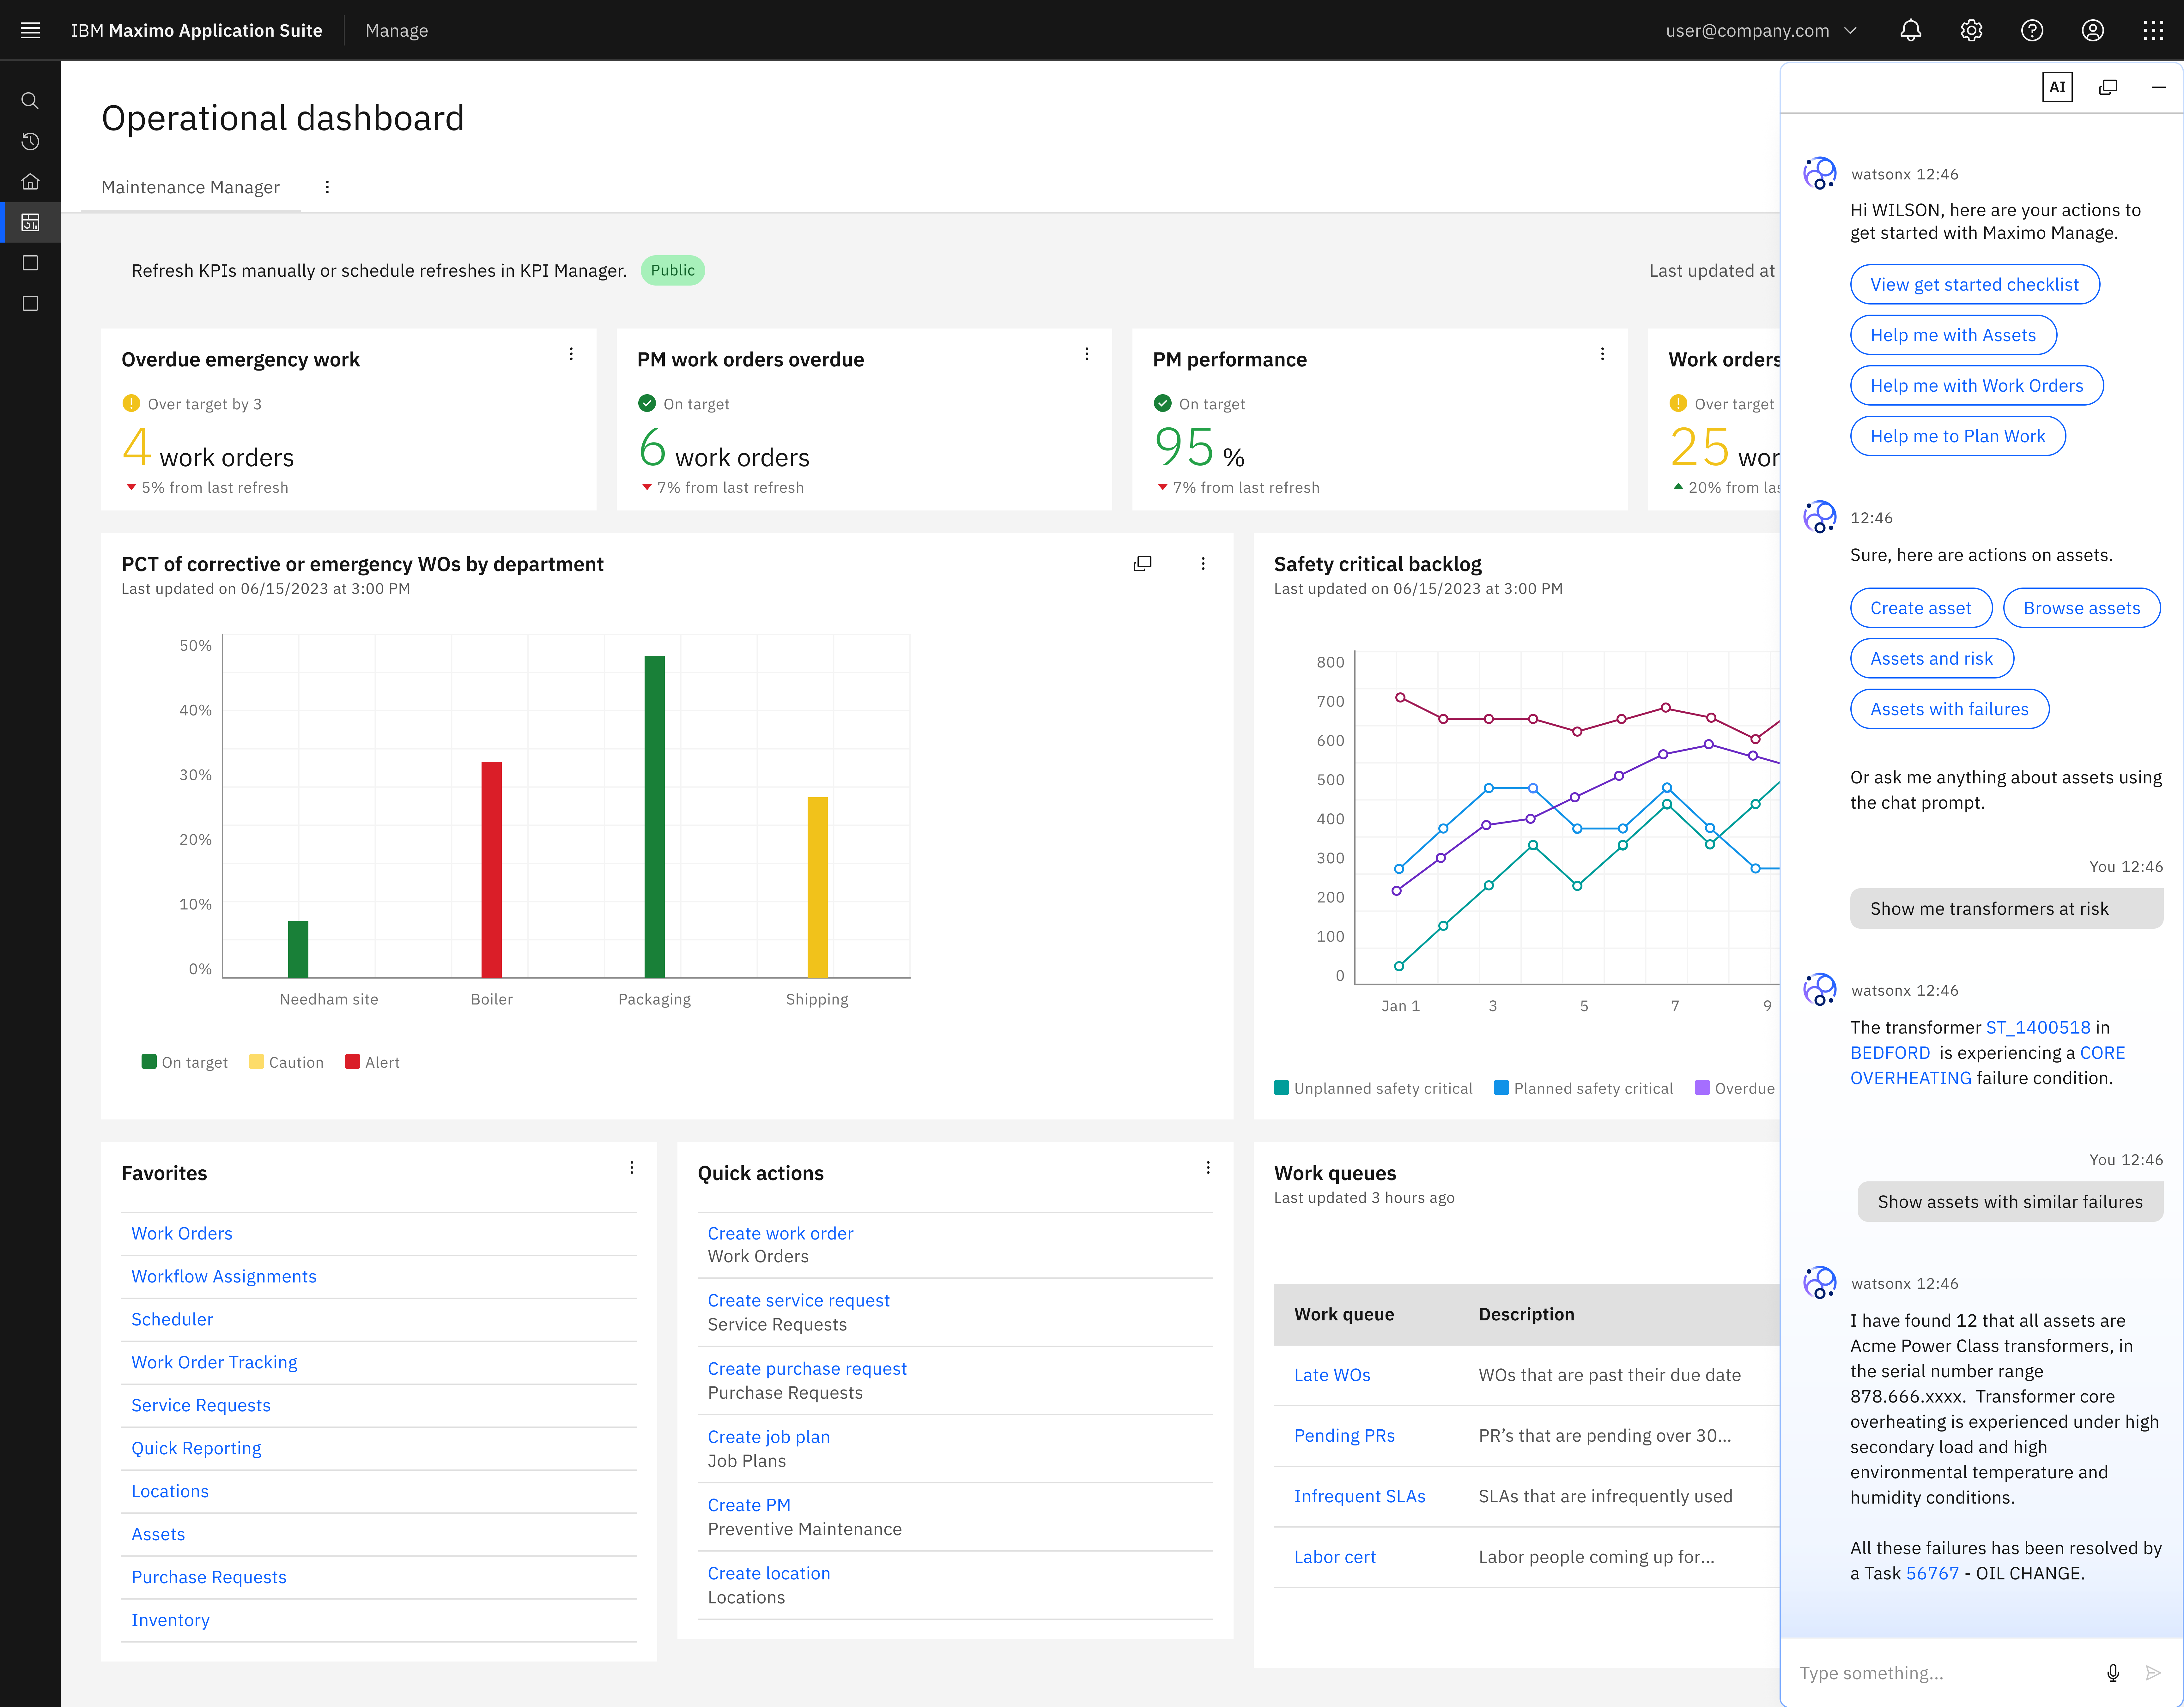The width and height of the screenshot is (2184, 1707).
Task: Open the Quick actions card overflow menu
Action: (1208, 1167)
